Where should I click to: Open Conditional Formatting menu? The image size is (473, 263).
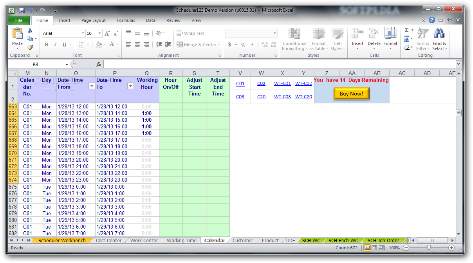[x=294, y=39]
